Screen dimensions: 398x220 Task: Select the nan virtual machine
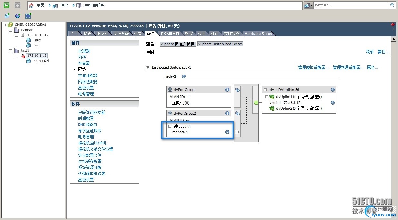[36, 45]
